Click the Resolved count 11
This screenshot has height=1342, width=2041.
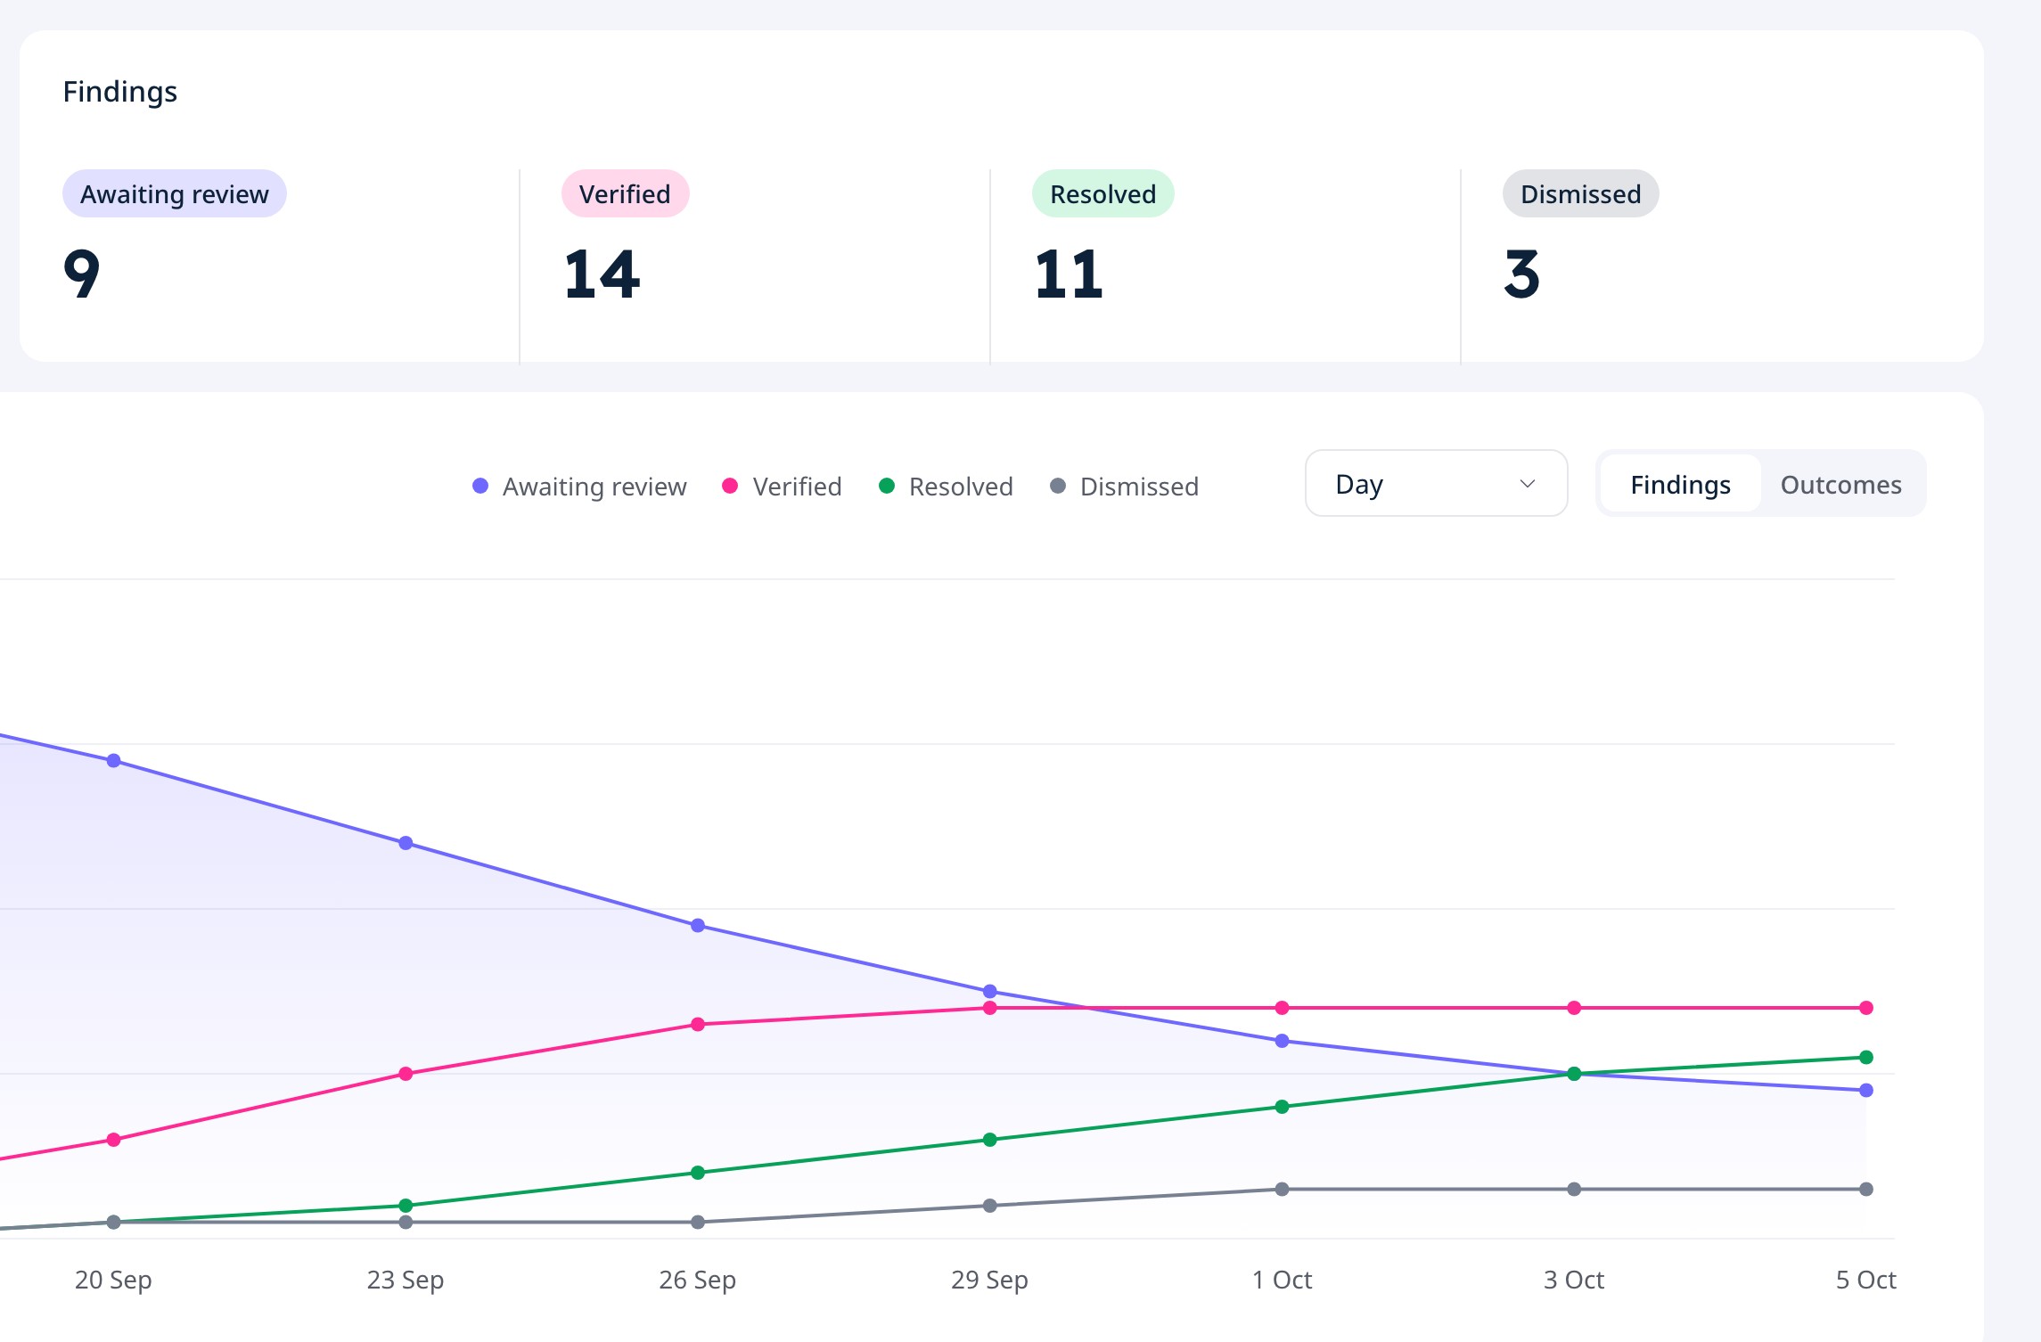pos(1069,274)
